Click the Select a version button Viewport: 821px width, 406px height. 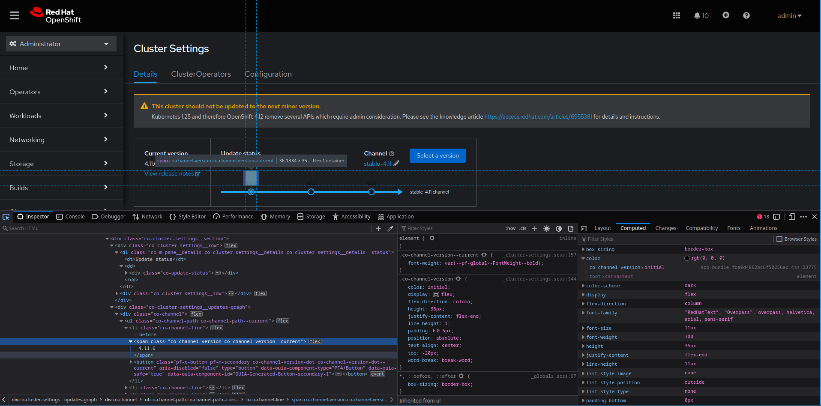(437, 155)
